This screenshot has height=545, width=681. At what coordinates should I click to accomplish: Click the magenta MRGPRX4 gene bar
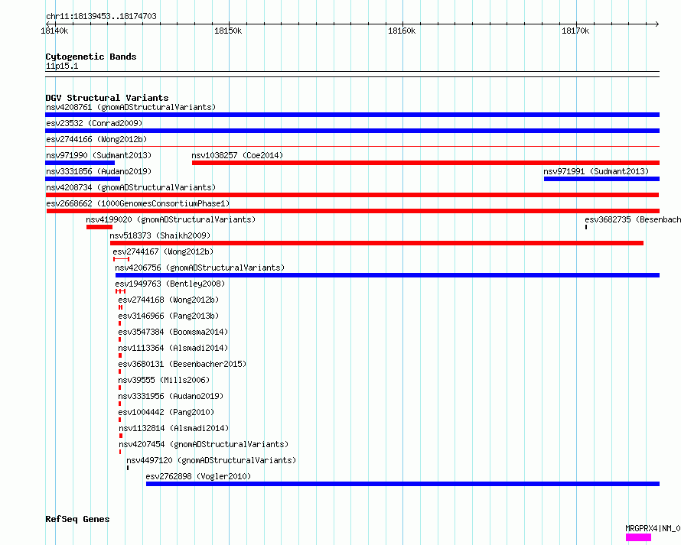[x=638, y=537]
